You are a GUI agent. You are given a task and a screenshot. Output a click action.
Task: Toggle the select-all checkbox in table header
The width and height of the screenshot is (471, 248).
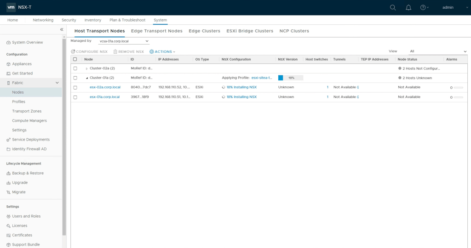(x=75, y=59)
